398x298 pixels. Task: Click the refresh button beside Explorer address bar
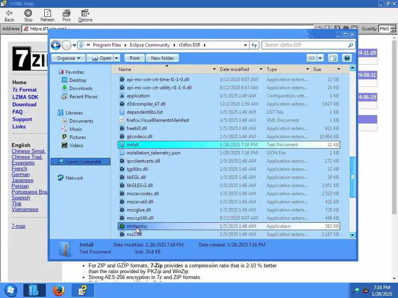click(x=254, y=45)
